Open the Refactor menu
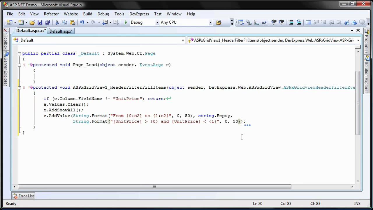The image size is (373, 210). pyautogui.click(x=51, y=14)
